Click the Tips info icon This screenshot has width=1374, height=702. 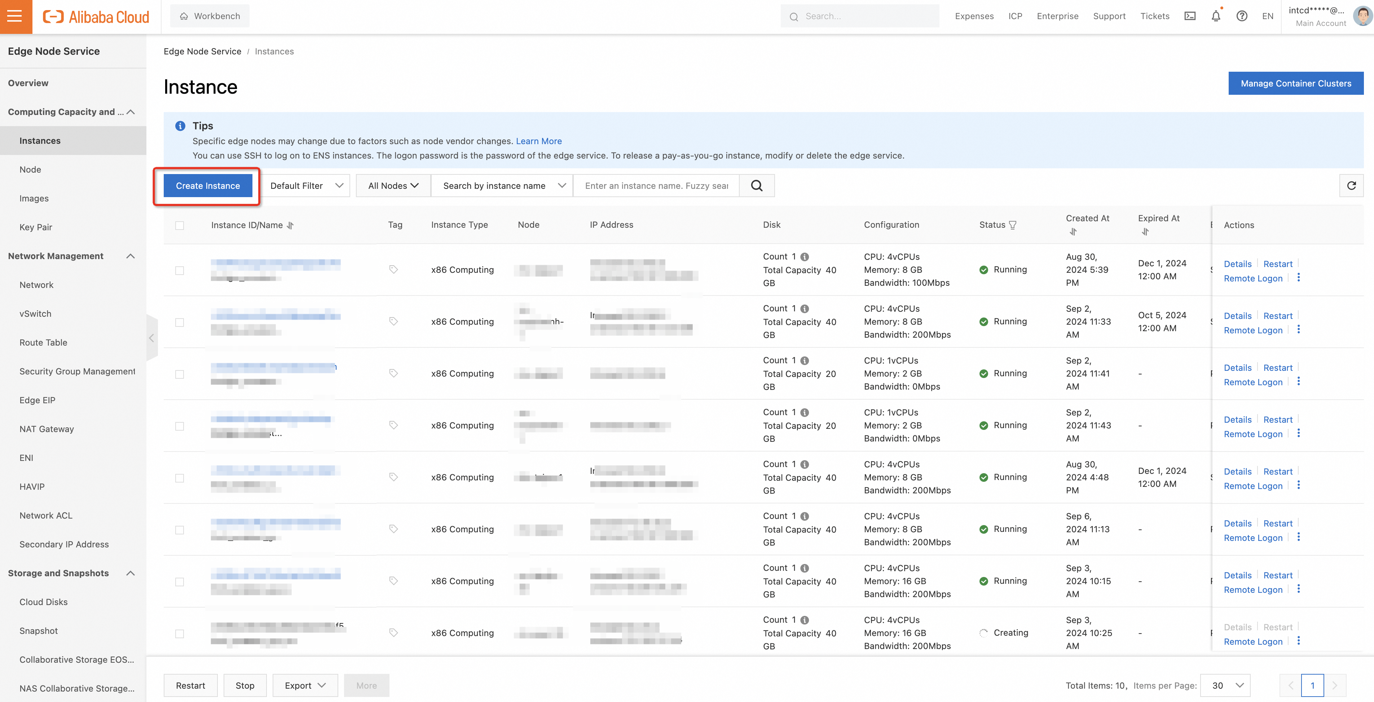coord(180,126)
